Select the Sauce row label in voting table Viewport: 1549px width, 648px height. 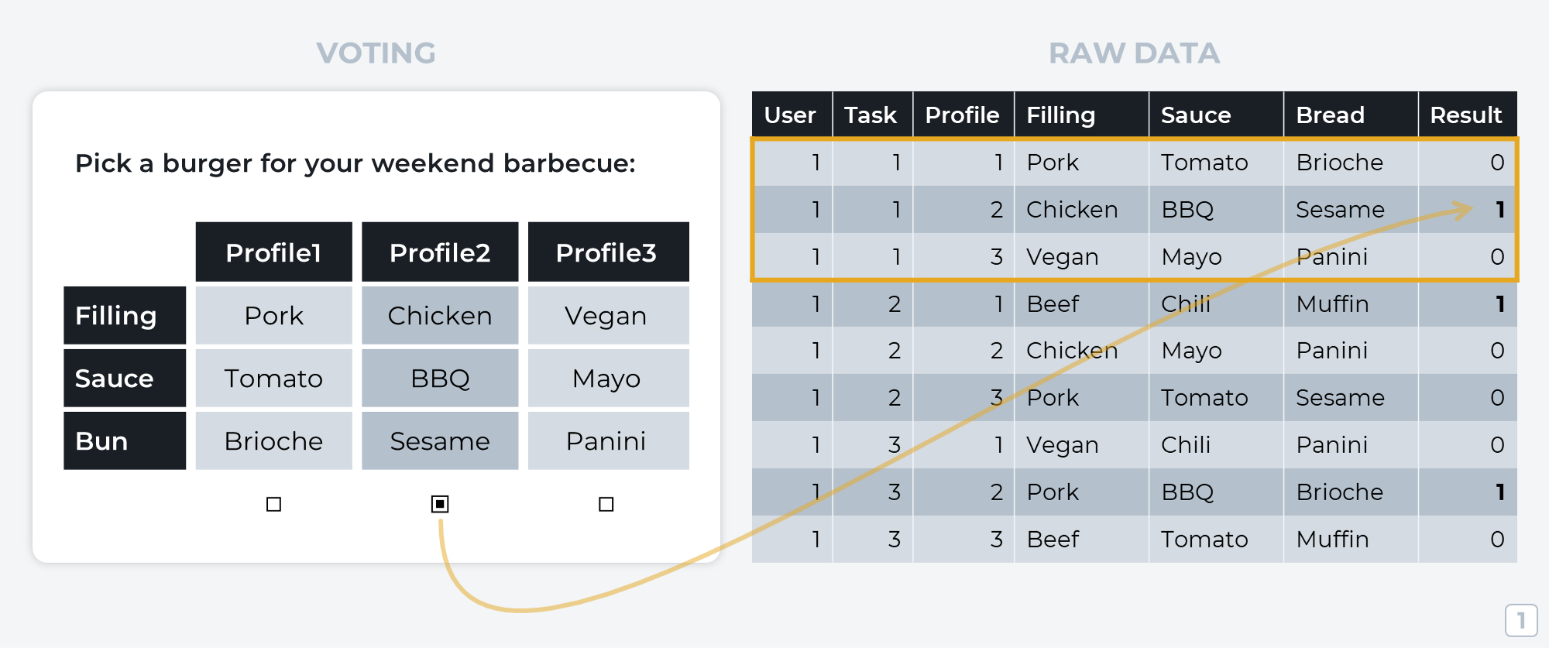pos(125,378)
